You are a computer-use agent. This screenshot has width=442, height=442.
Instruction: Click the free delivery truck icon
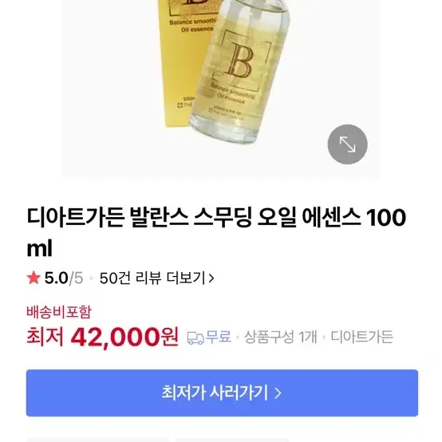195,337
